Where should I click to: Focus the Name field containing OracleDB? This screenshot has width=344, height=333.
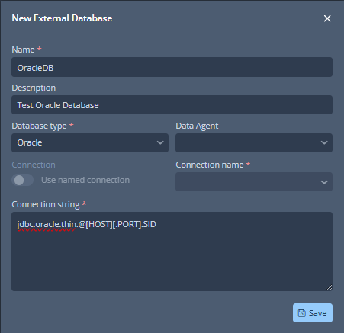pyautogui.click(x=172, y=67)
